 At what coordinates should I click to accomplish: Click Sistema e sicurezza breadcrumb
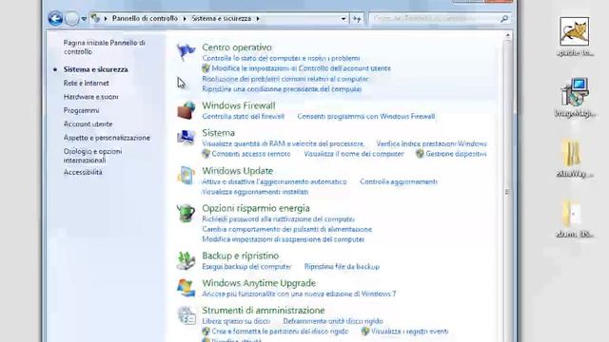click(x=222, y=18)
